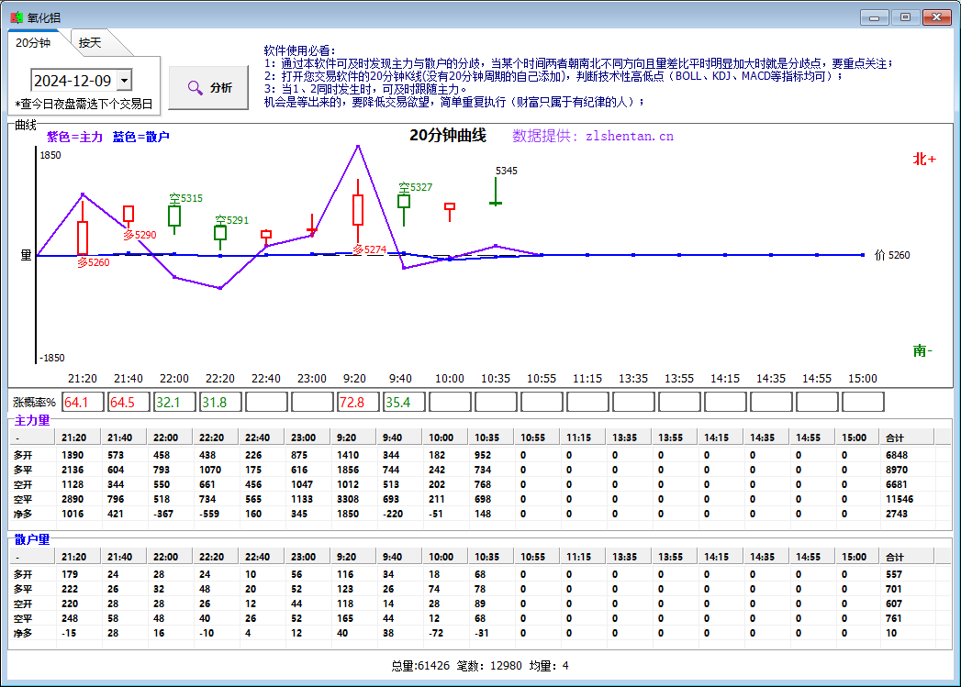The height and width of the screenshot is (687, 961).
Task: Click the green candlestick labeled 空5315
Action: click(174, 216)
